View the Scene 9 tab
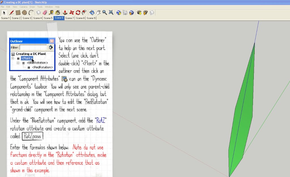Screen dimensions: 290x177 [91, 18]
